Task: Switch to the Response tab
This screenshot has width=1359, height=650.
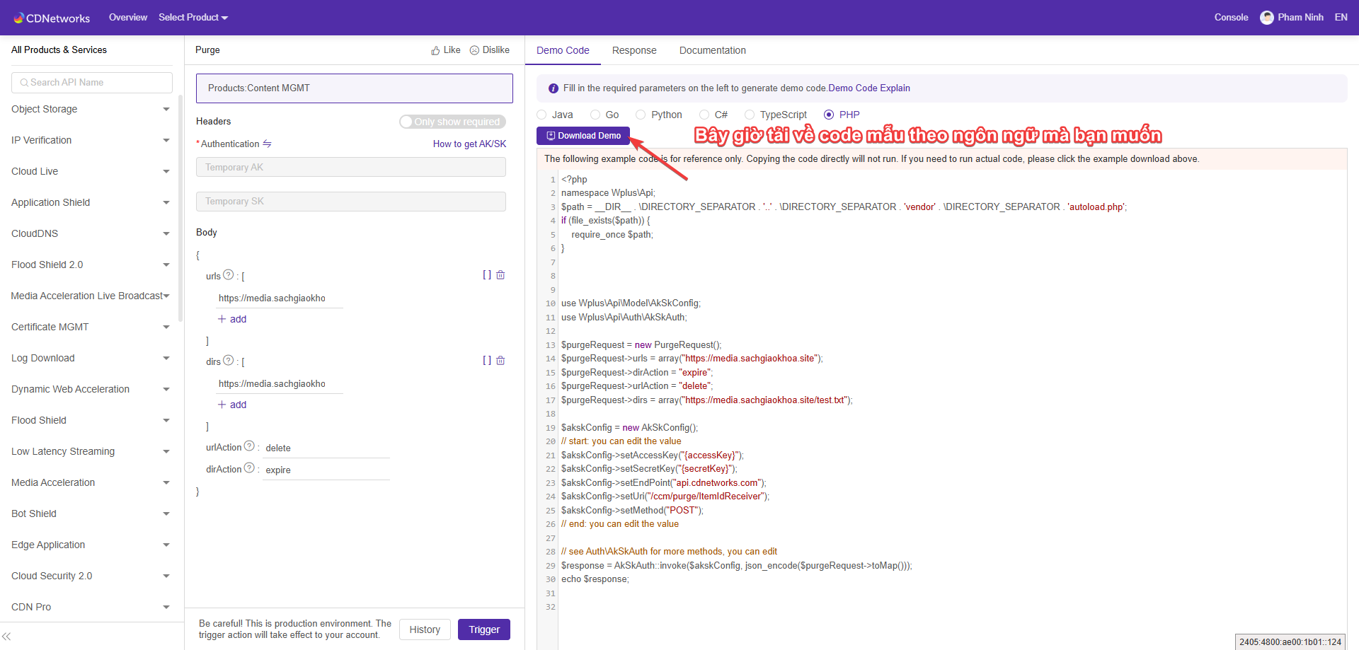Action: 634,50
